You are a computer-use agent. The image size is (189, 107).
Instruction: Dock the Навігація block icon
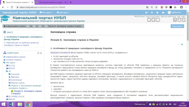pos(41,53)
